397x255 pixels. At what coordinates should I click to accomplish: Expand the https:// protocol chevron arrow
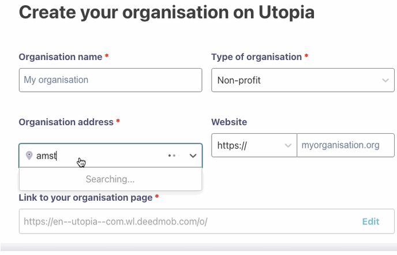[x=288, y=146]
